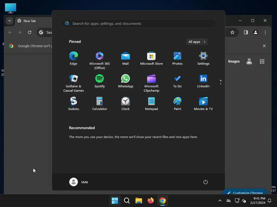This screenshot has height=207, width=277.
Task: Open Google Images link
Action: [x=234, y=61]
